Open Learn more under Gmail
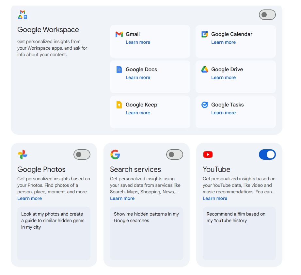Screen dimensions: 301x275 click(x=138, y=42)
